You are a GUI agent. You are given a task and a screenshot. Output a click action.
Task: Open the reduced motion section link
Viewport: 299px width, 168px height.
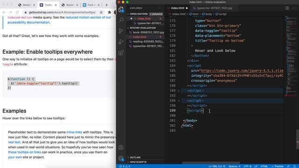click(88, 17)
